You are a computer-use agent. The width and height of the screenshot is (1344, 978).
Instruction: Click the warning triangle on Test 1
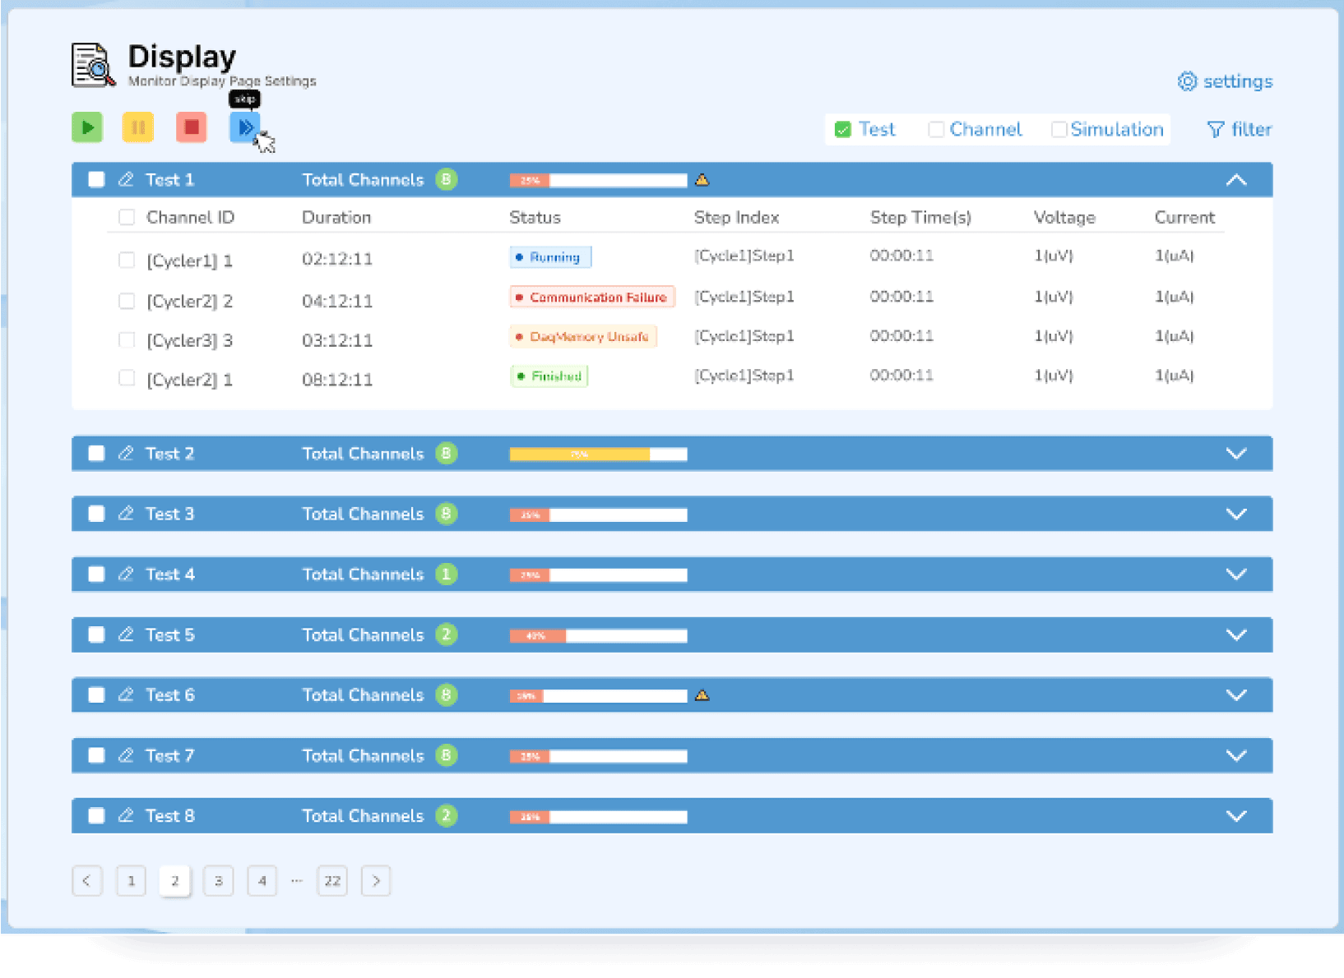pyautogui.click(x=702, y=179)
